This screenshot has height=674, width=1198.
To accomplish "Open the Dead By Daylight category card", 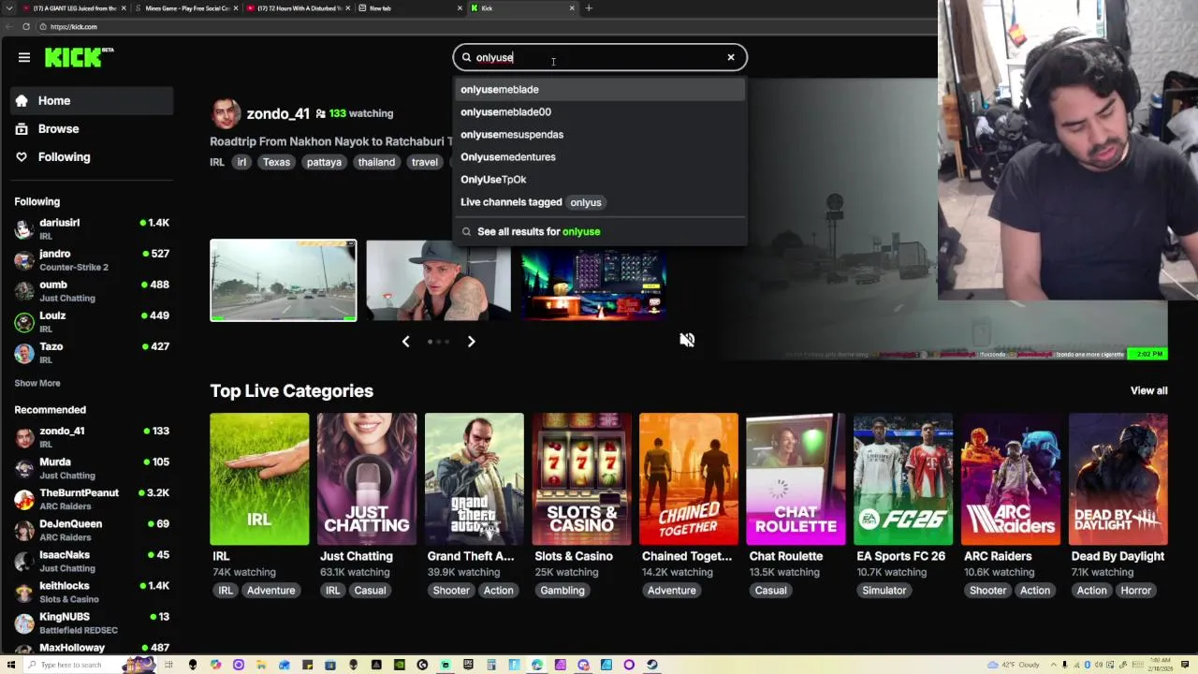I will click(x=1118, y=478).
